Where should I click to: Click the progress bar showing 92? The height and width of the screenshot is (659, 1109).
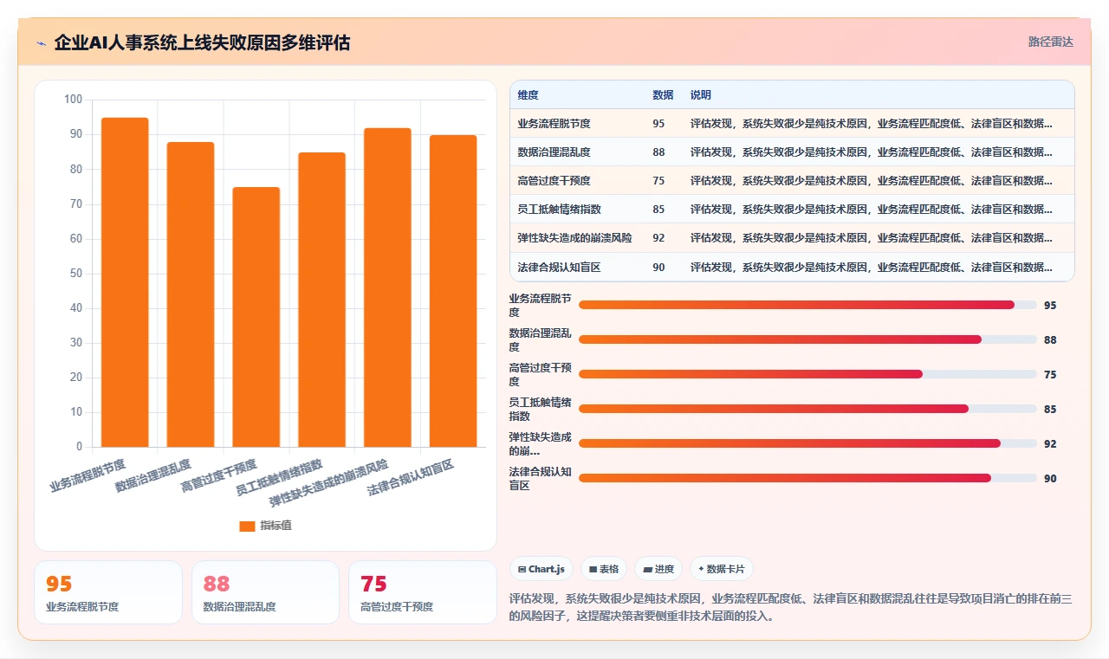[807, 443]
